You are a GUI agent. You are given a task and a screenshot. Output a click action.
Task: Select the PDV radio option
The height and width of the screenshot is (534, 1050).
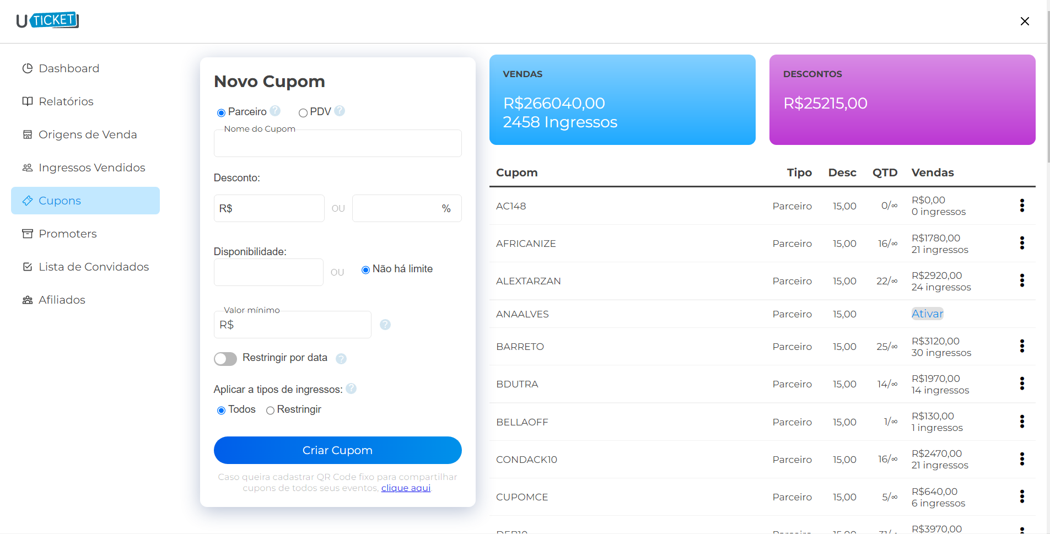(x=303, y=112)
